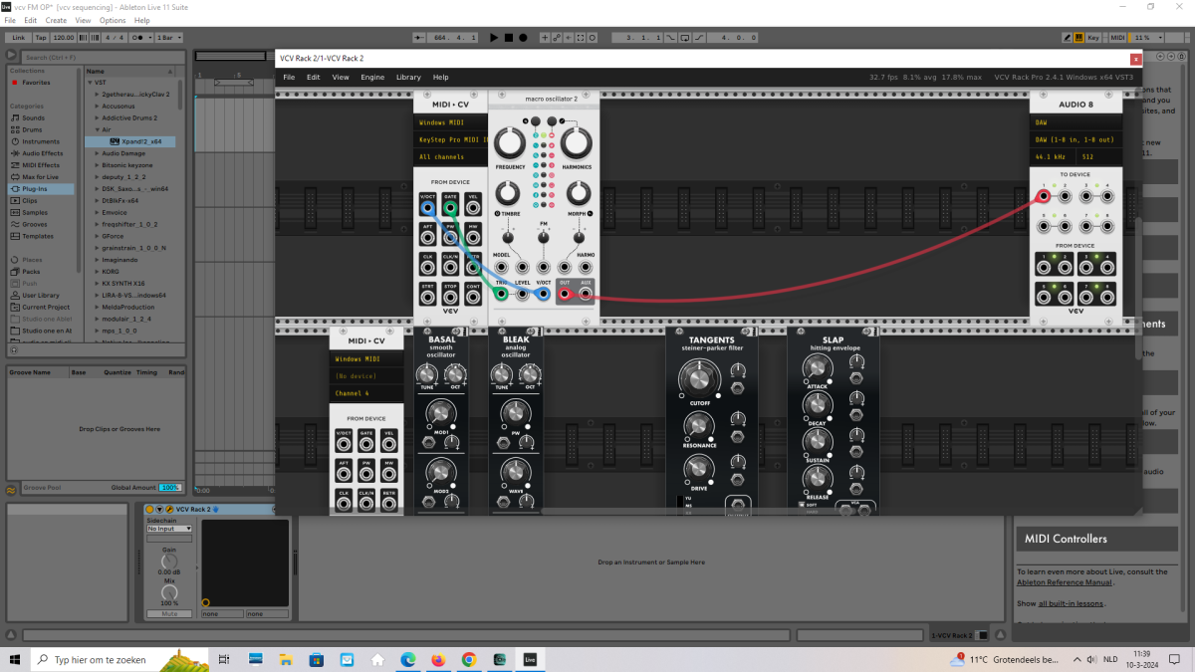Select the Instruments browser category

(x=40, y=141)
